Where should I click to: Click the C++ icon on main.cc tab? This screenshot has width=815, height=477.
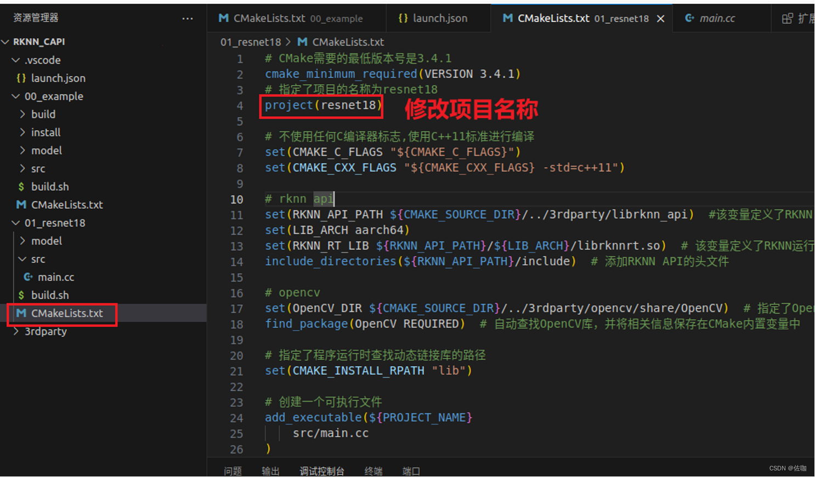tap(689, 18)
